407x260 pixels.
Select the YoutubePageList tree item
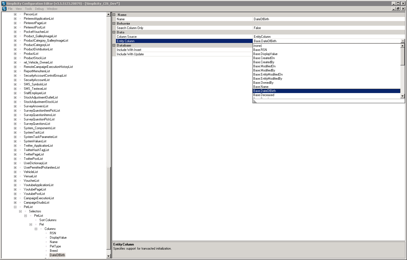pos(35,189)
